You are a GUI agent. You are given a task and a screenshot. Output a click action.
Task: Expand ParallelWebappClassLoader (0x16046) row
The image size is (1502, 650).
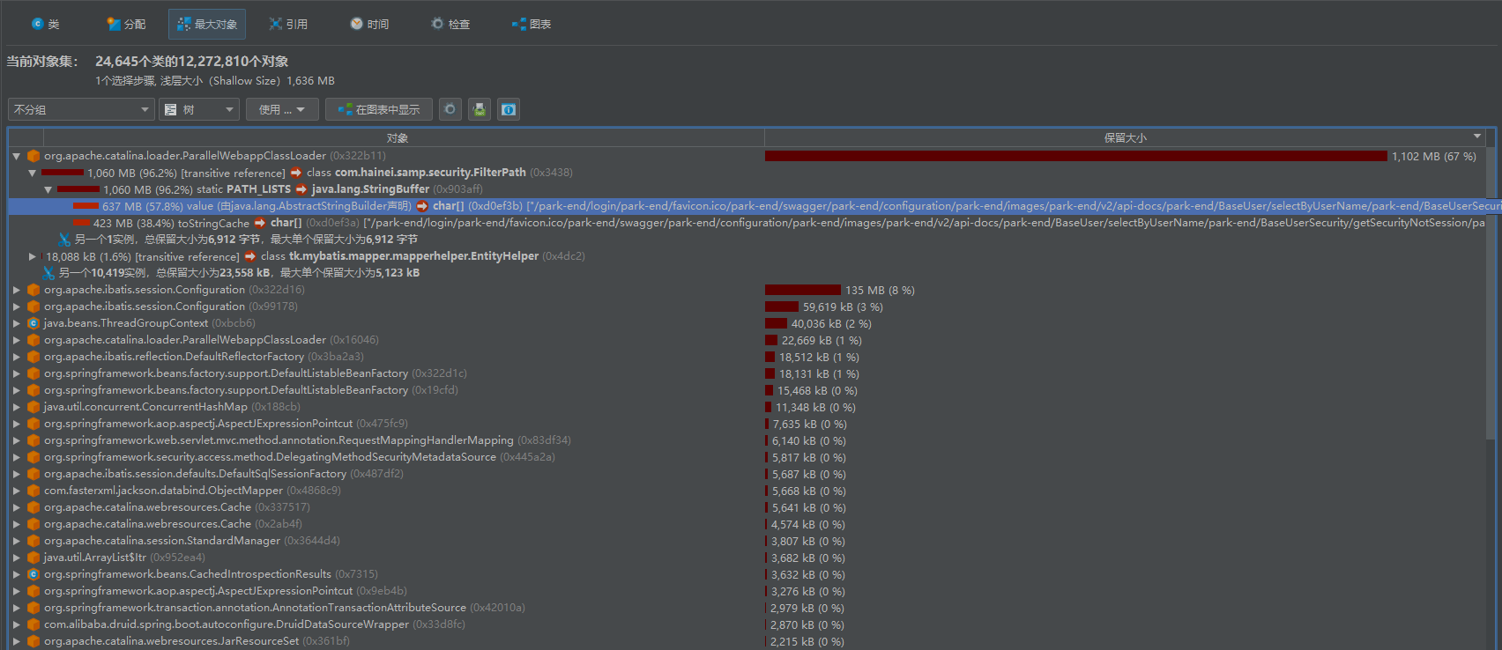pos(17,340)
